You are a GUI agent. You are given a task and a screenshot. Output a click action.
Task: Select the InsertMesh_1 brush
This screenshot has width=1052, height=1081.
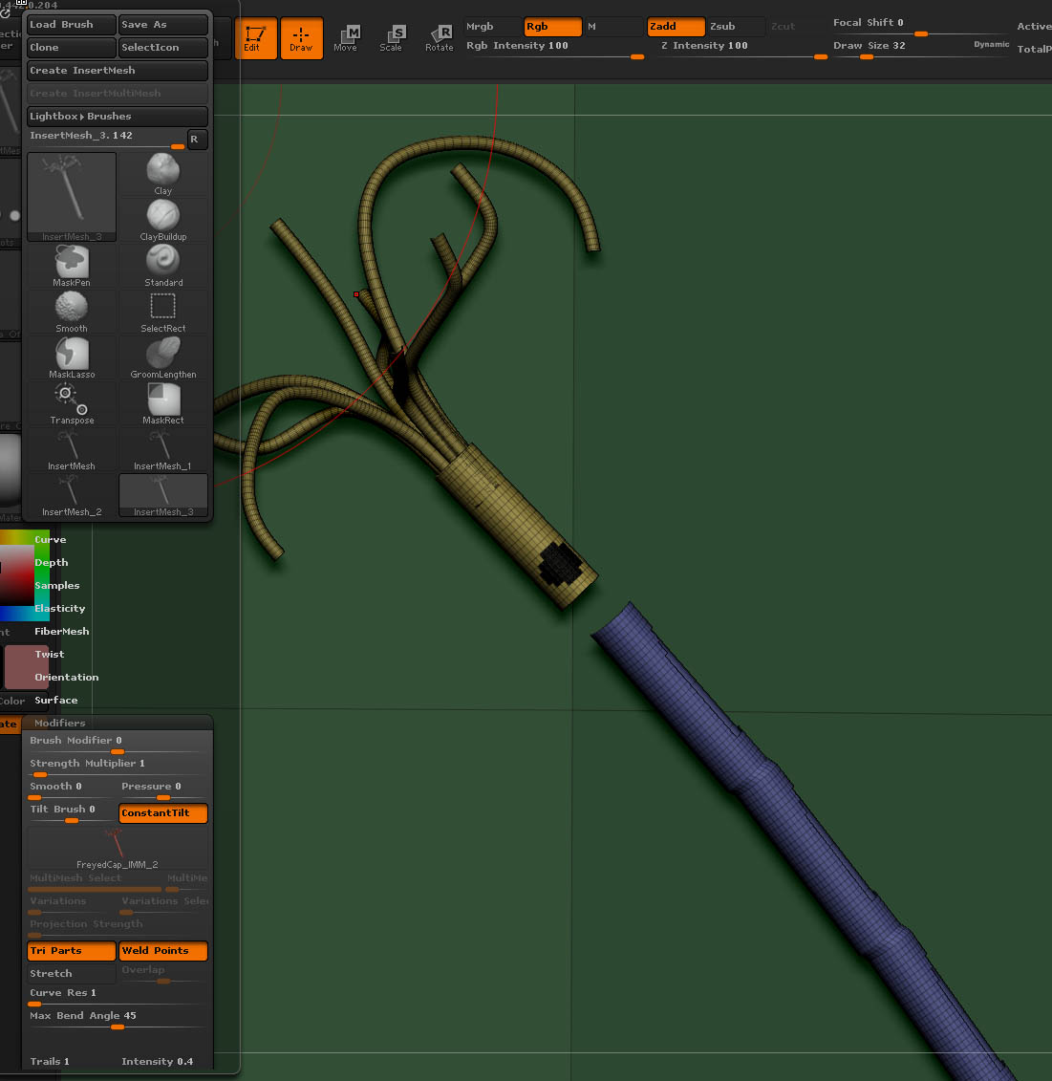163,449
